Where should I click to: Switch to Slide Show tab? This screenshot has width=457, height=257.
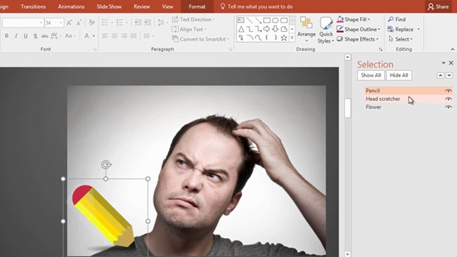[x=109, y=6]
